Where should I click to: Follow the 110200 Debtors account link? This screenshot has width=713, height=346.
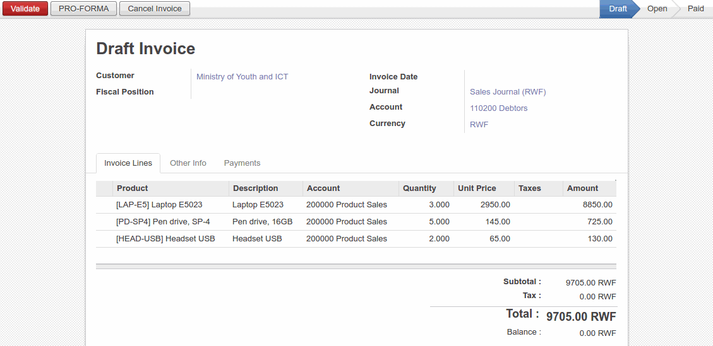tap(498, 108)
